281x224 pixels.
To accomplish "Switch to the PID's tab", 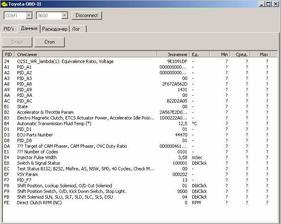I will coord(9,29).
